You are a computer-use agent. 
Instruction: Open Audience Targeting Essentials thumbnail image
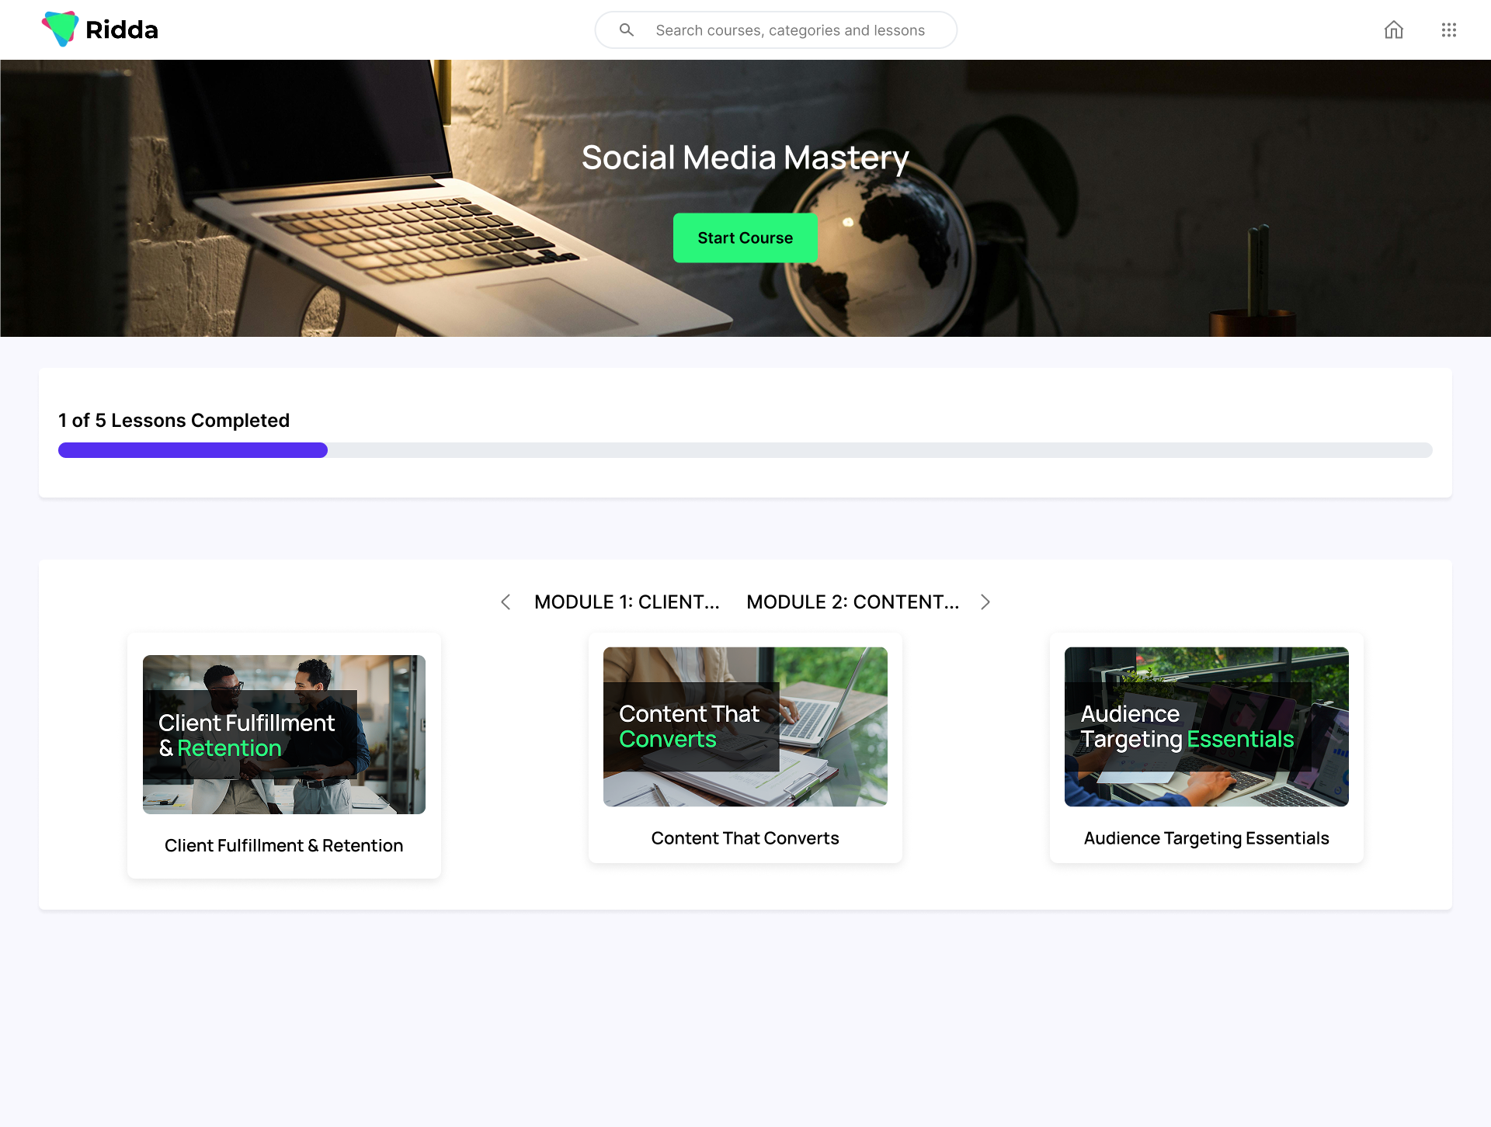1206,726
